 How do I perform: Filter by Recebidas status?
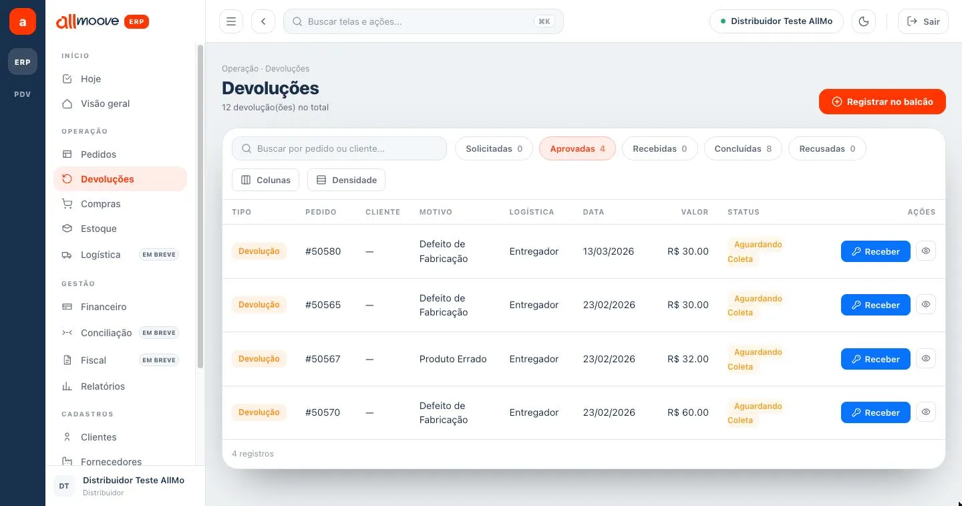659,148
